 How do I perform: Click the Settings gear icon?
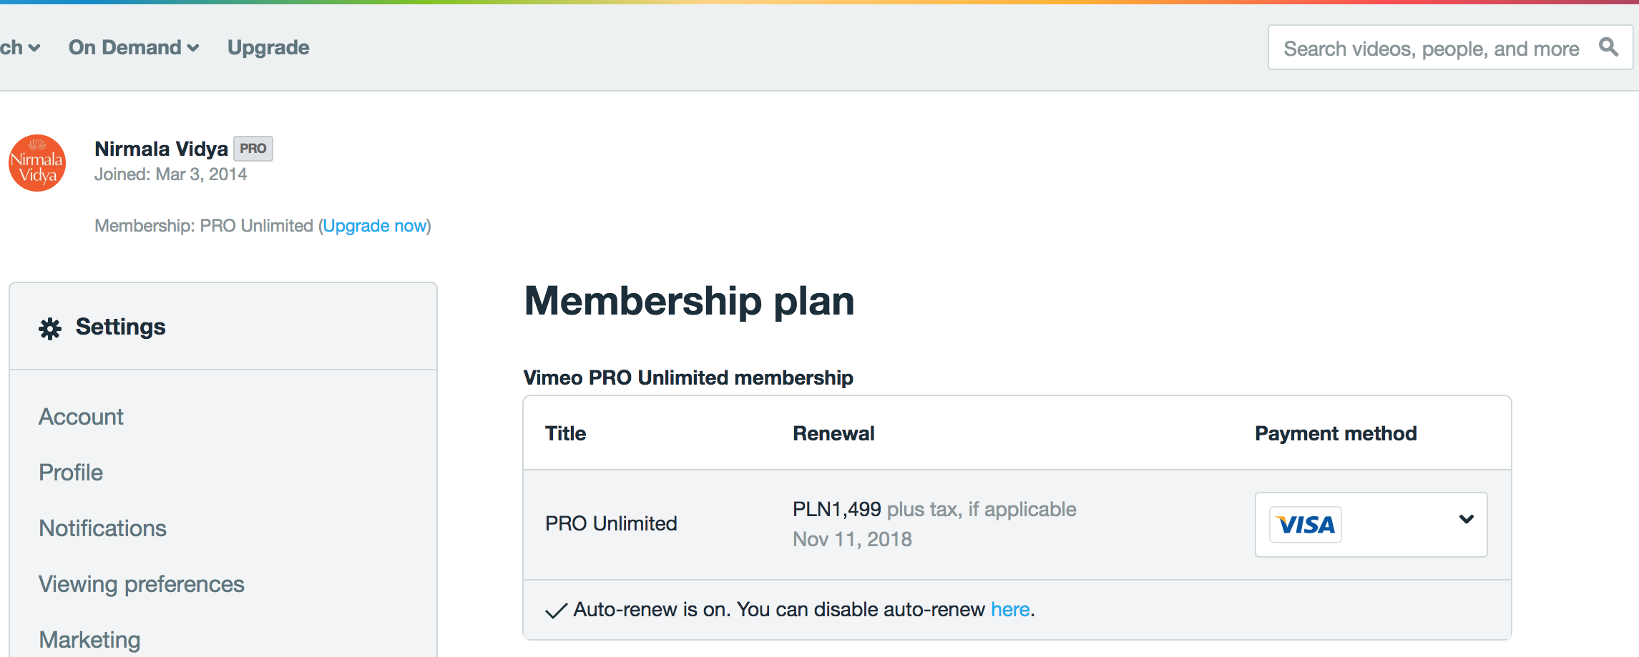pyautogui.click(x=50, y=328)
